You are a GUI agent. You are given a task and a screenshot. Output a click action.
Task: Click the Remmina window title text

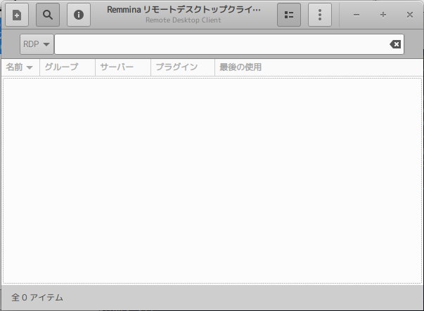(x=183, y=11)
